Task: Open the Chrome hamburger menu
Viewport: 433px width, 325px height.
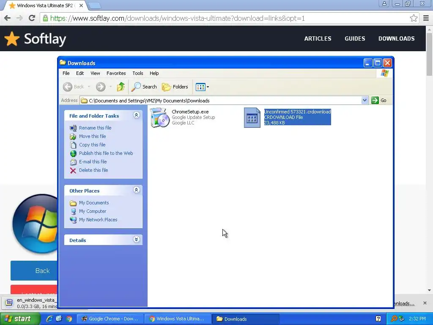Action: [x=426, y=18]
